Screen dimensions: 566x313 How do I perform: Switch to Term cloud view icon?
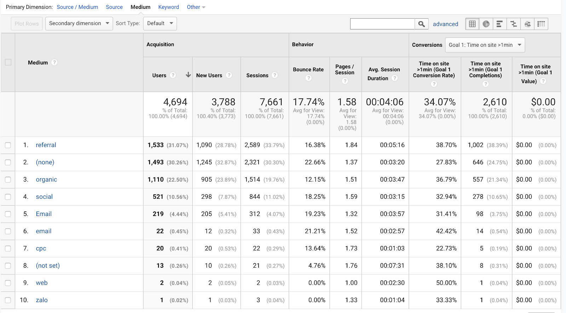tap(527, 24)
